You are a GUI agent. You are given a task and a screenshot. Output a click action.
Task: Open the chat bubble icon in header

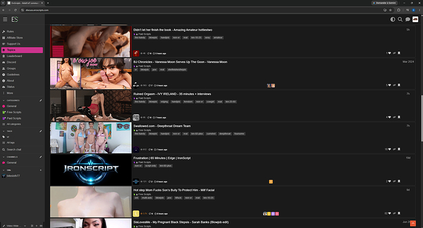pos(408,20)
